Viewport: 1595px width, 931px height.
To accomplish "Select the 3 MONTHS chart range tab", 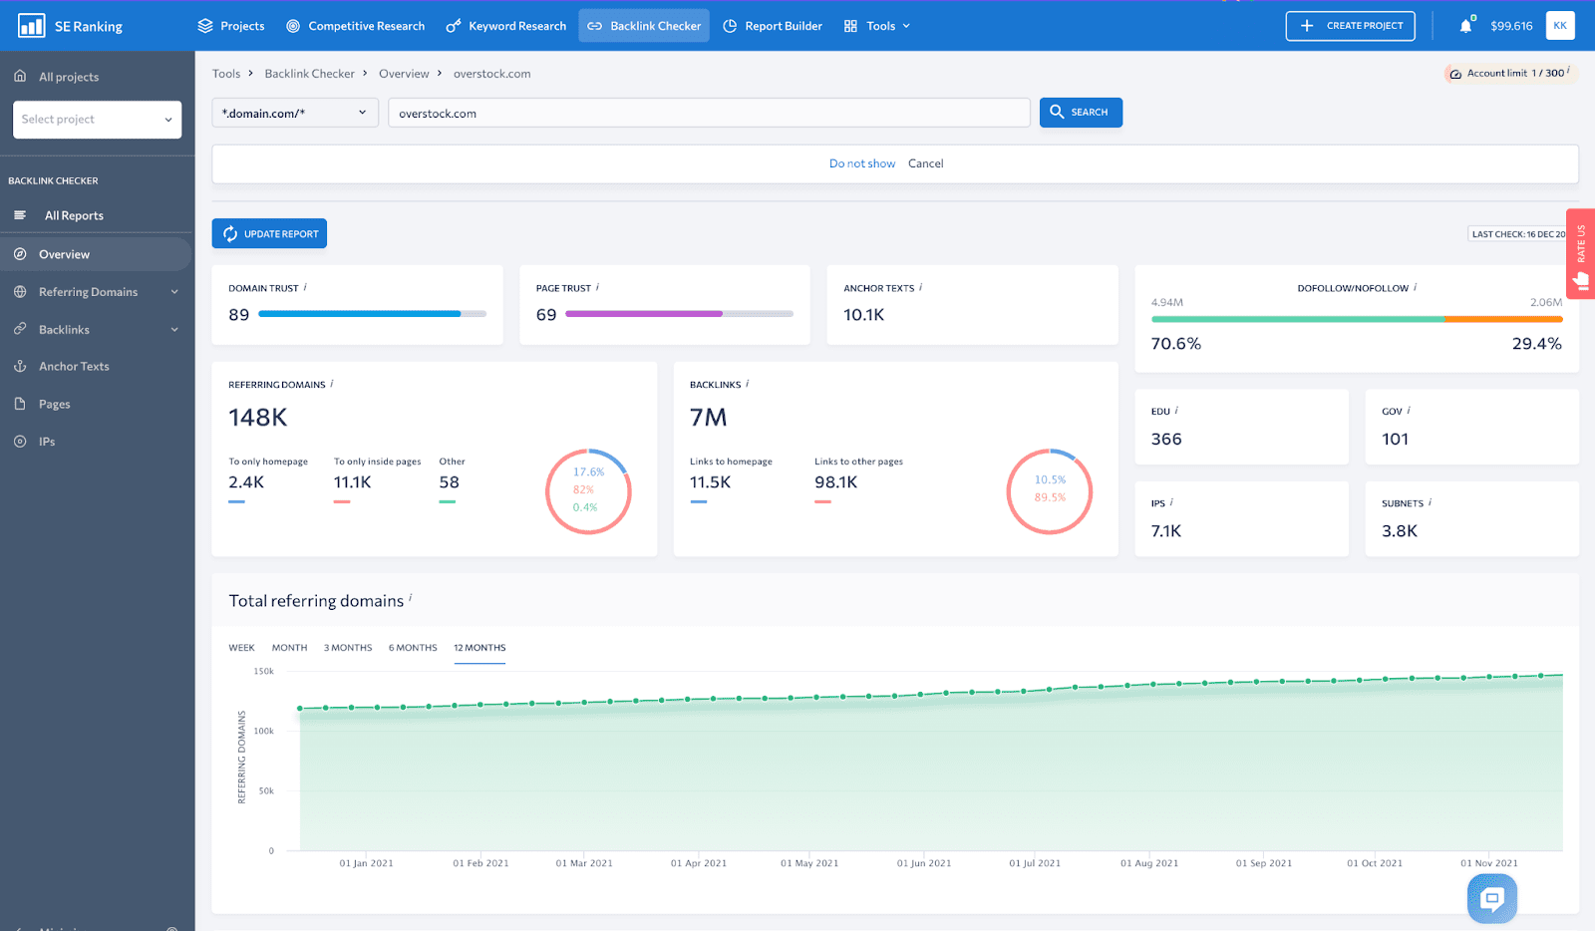I will click(348, 648).
